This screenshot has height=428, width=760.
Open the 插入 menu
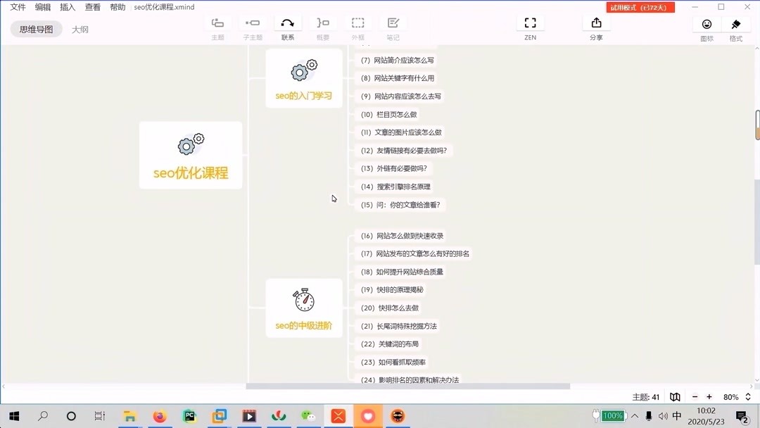click(x=67, y=7)
